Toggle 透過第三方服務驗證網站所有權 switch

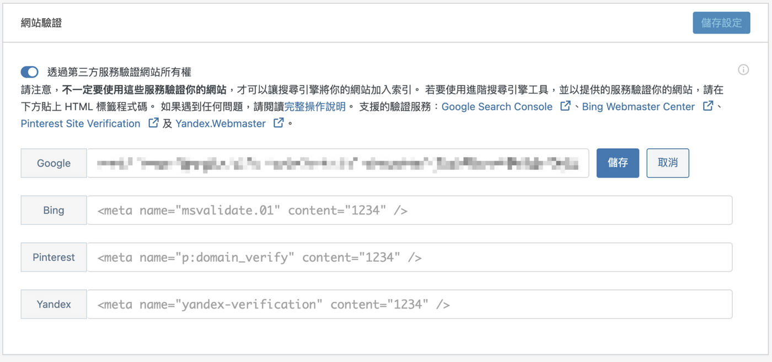(30, 72)
